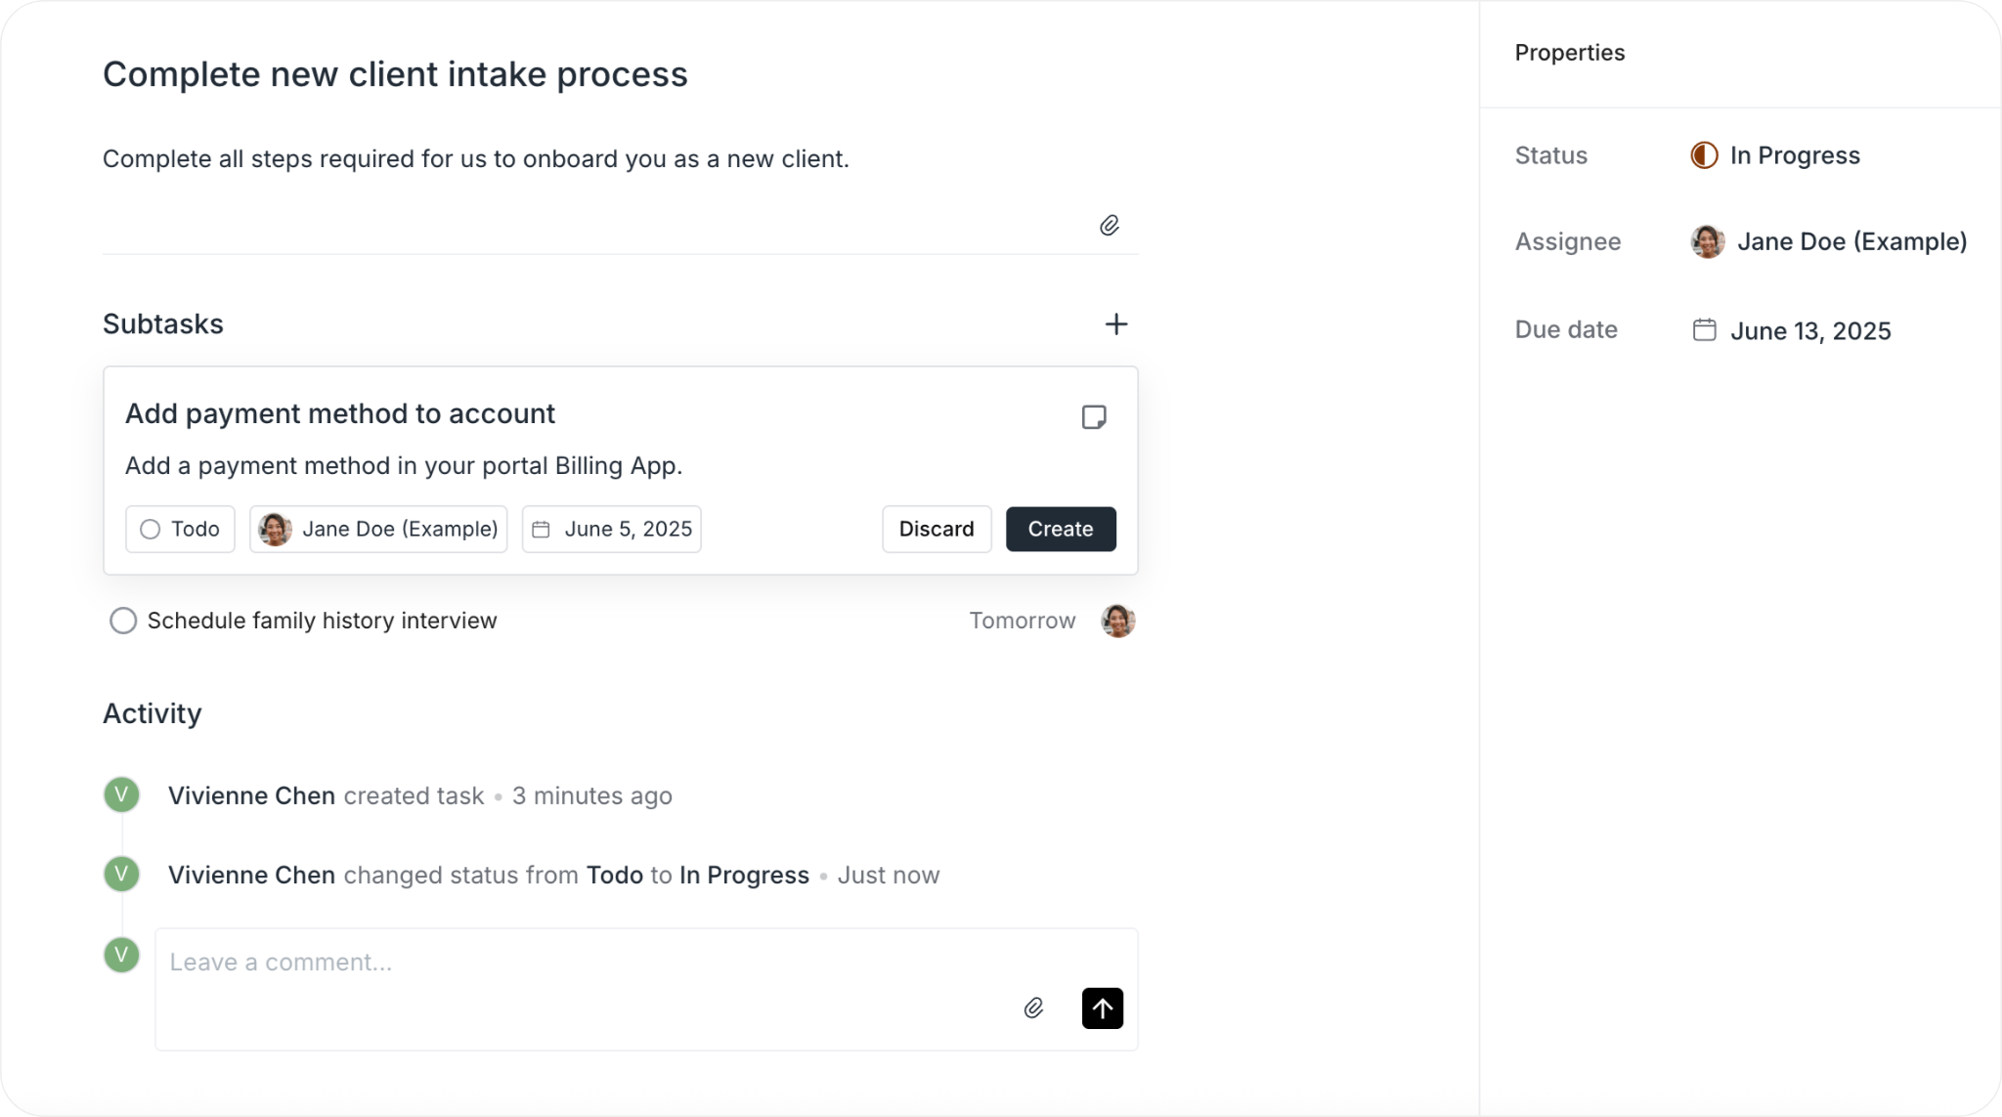Click the description attachment paperclip icon
2002x1117 pixels.
click(x=1109, y=226)
